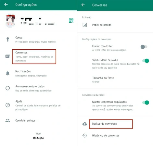
Task: Click 'A tecla Enter envia a mensagem' text
Action: tap(109, 50)
